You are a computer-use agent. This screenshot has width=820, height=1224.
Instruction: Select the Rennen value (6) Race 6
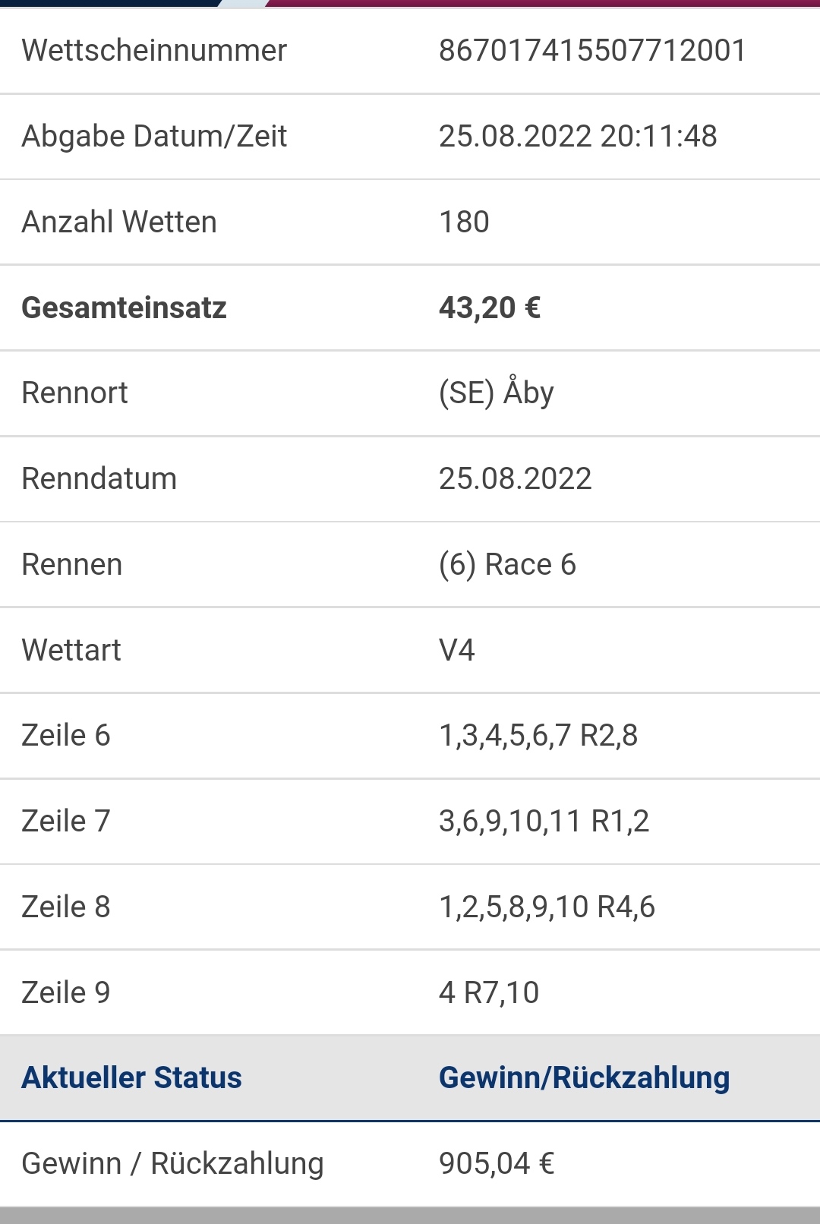click(507, 565)
